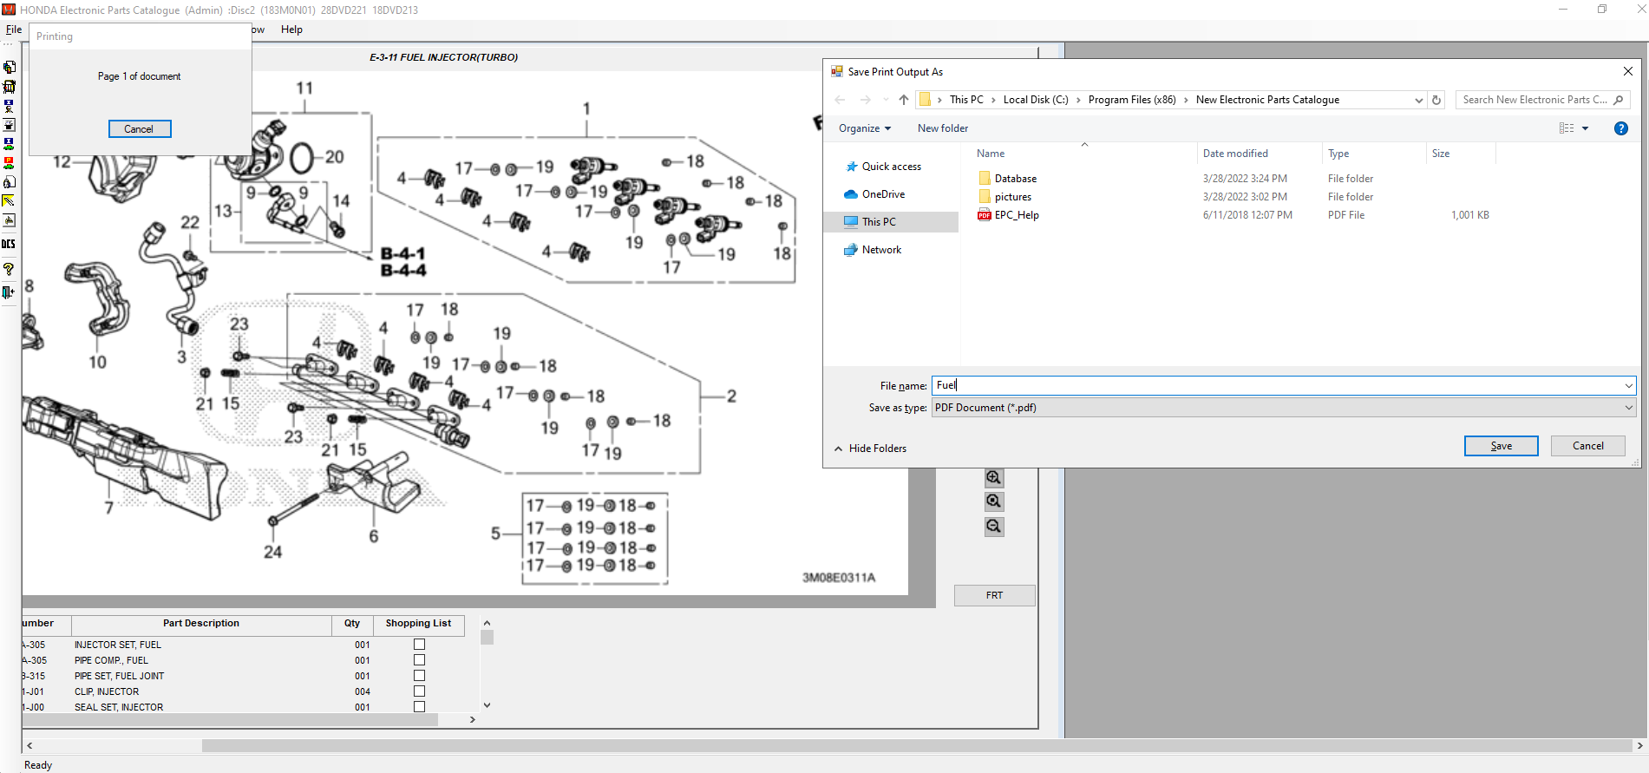Click the zoom out magnifier icon
1649x773 pixels.
[x=994, y=527]
